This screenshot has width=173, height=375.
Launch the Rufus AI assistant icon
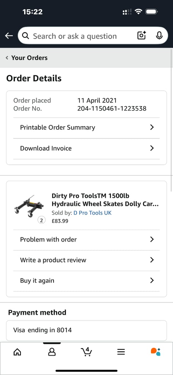click(155, 352)
